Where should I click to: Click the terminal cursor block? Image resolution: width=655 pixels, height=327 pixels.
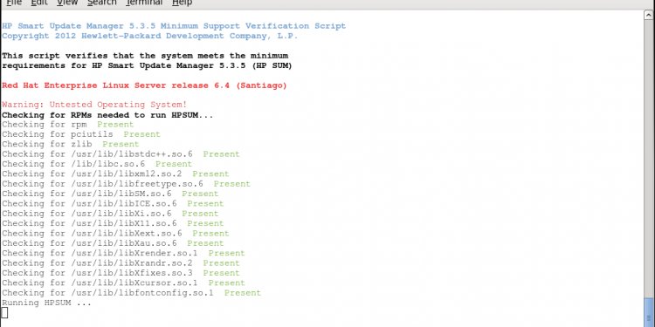[x=4, y=312]
